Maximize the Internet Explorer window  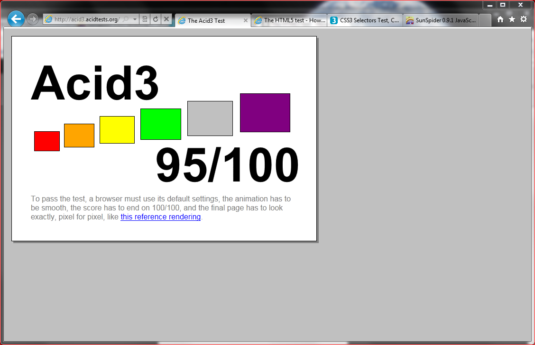tap(503, 5)
